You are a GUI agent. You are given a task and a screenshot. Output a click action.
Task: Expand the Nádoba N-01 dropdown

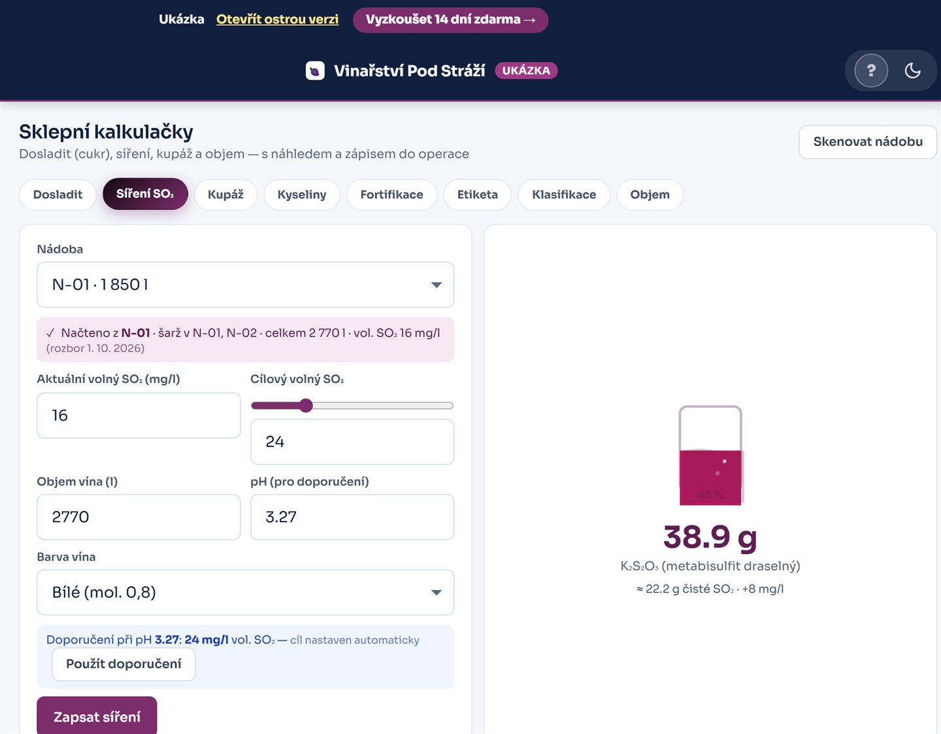point(245,285)
